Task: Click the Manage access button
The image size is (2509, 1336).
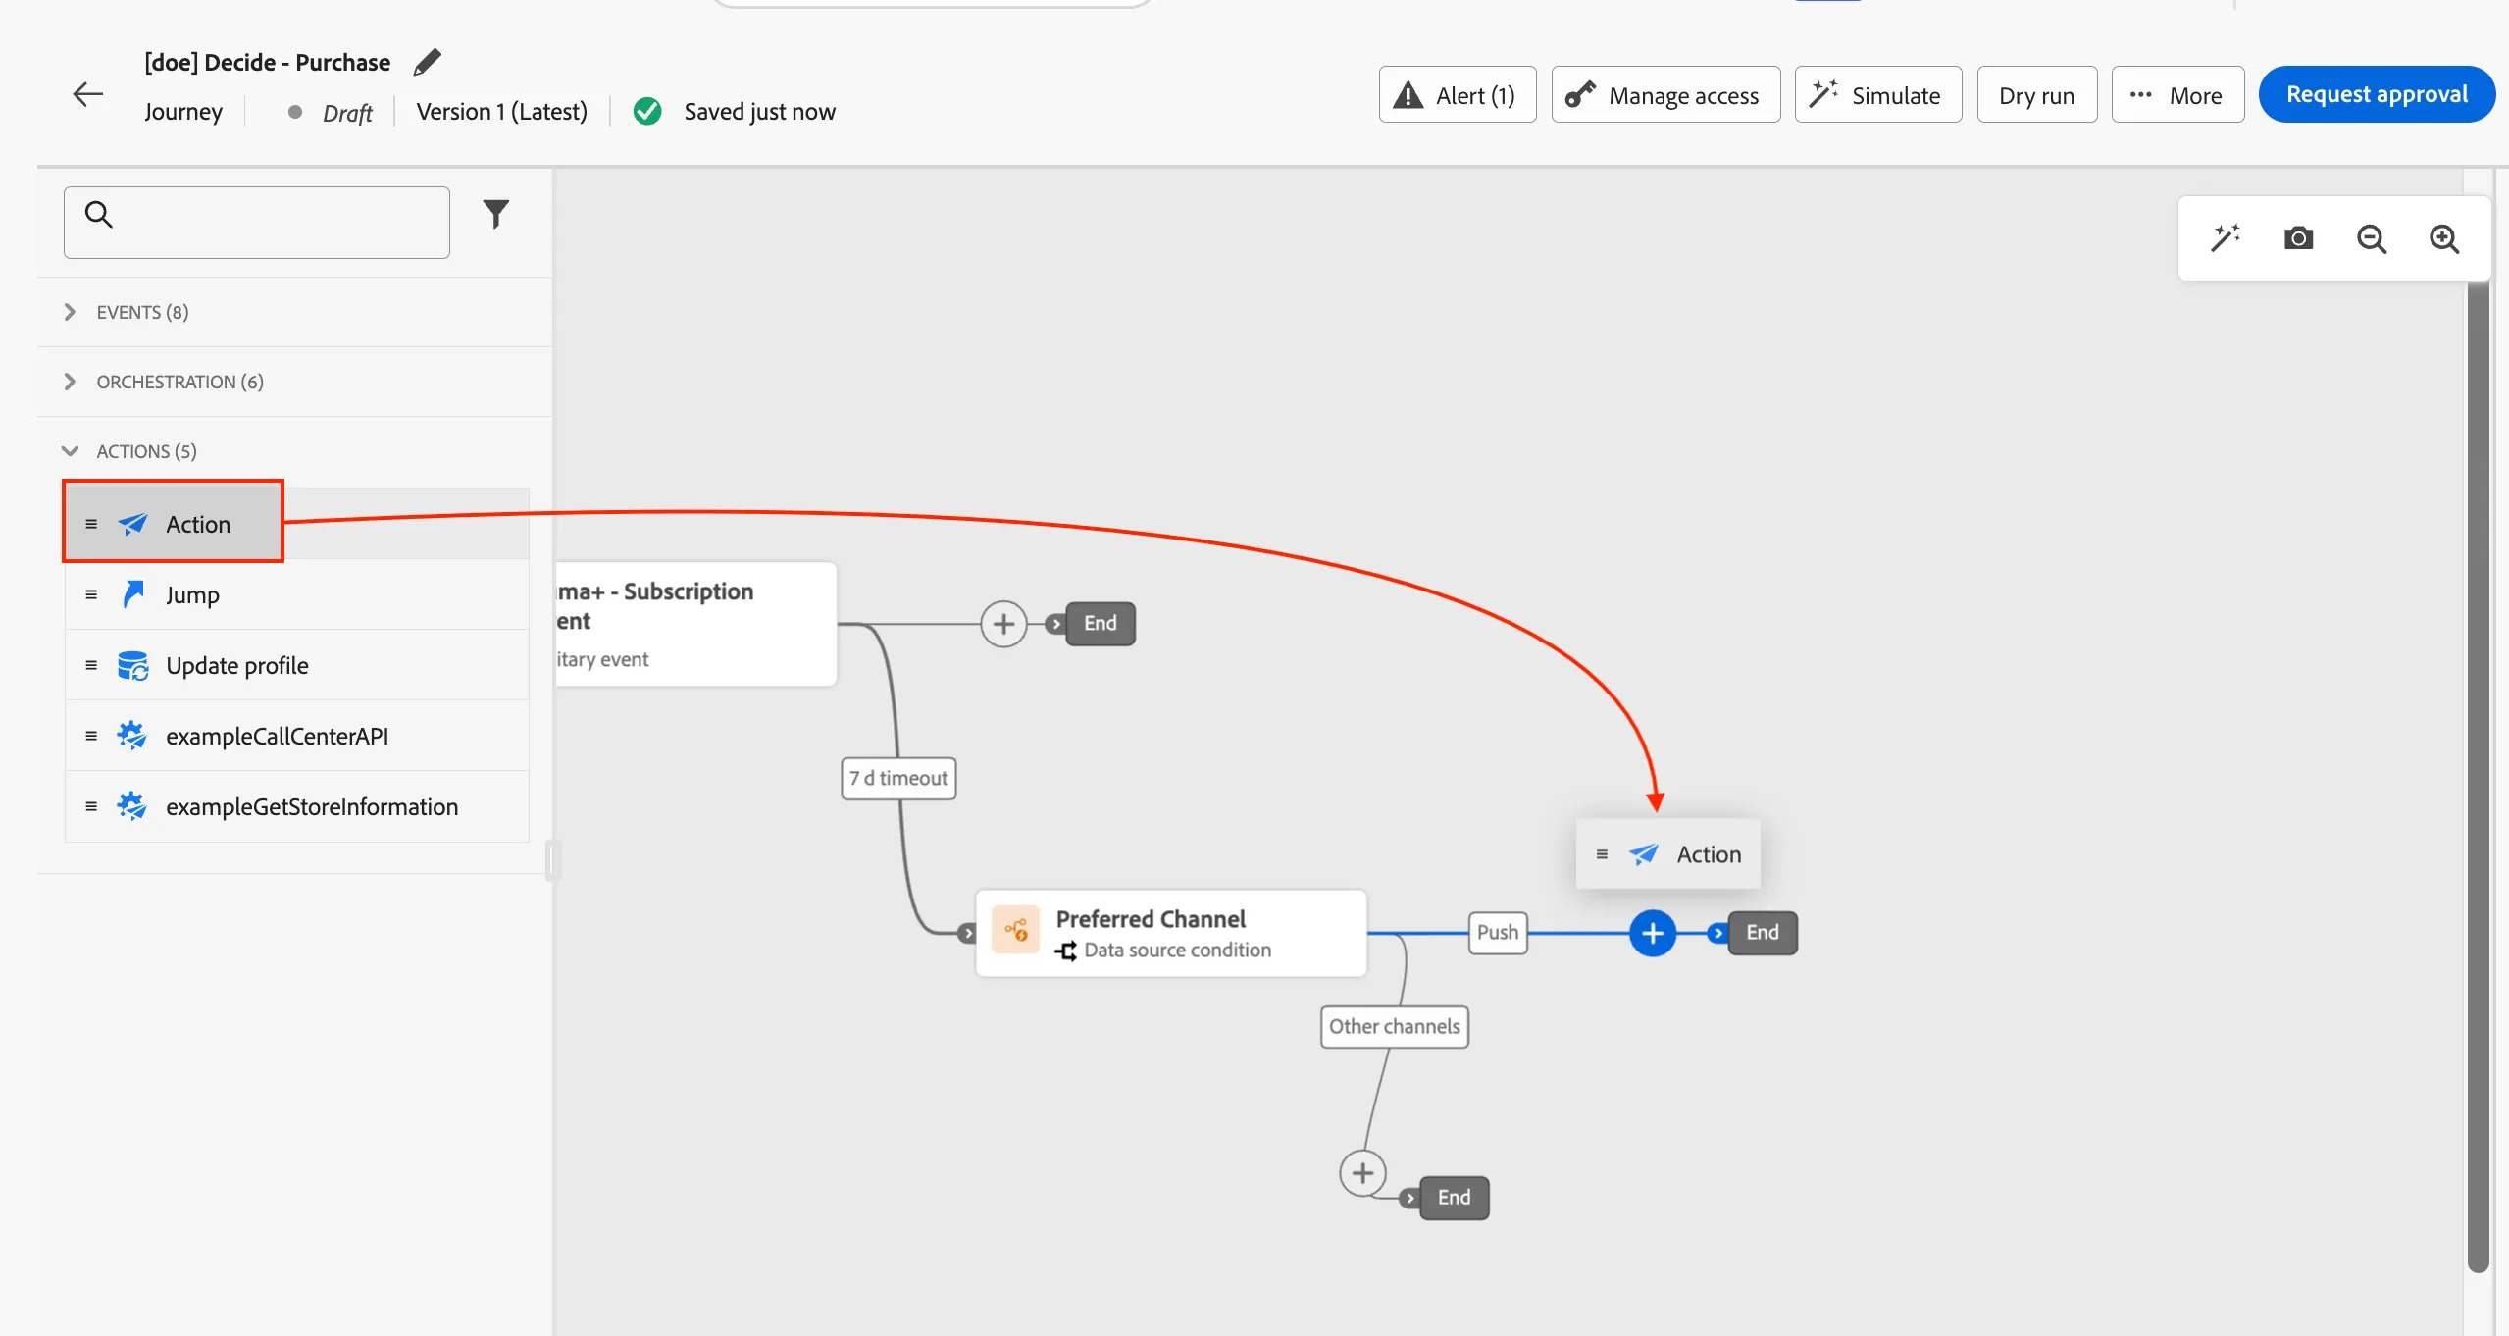Action: tap(1665, 95)
